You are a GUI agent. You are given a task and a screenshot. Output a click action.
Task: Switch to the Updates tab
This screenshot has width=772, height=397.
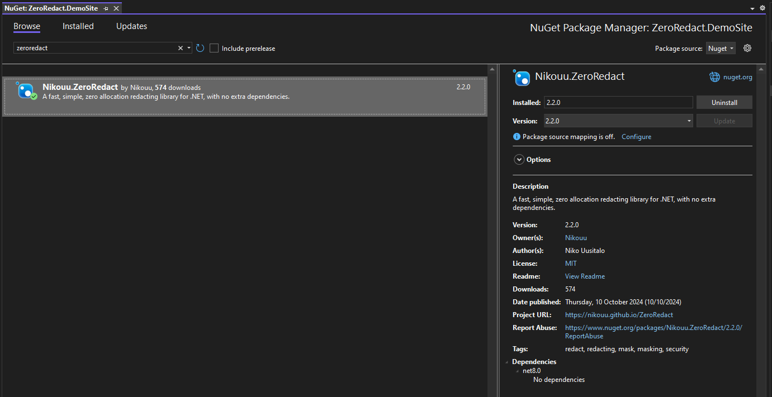coord(132,26)
